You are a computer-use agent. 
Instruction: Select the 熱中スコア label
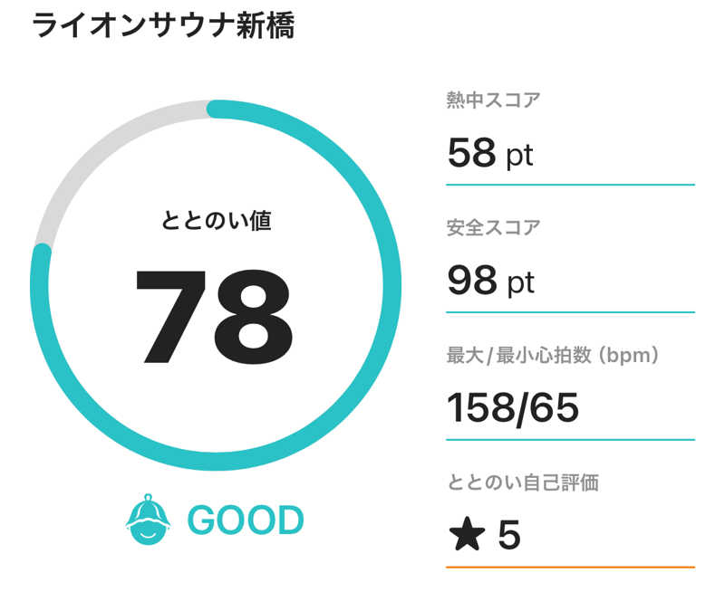coord(493,100)
